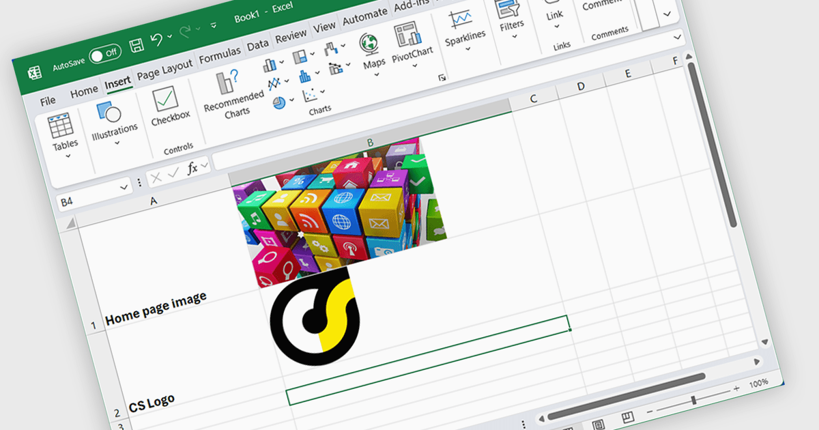Click the Save floppy disk icon
Image resolution: width=819 pixels, height=430 pixels.
[x=136, y=45]
